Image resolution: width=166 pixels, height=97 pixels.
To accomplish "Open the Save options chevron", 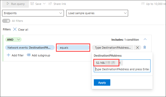I will click(x=44, y=4).
